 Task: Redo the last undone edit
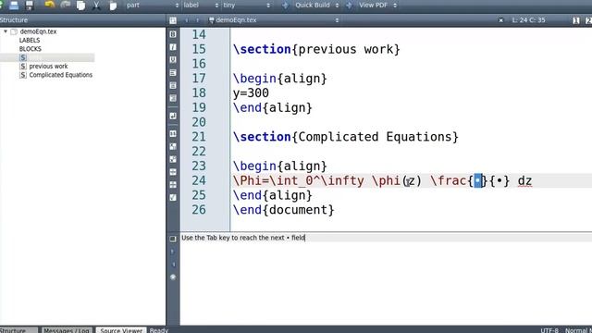coord(66,5)
